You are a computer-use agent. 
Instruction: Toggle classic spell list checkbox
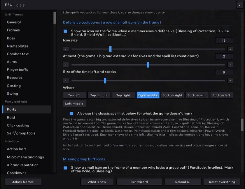coord(71,114)
